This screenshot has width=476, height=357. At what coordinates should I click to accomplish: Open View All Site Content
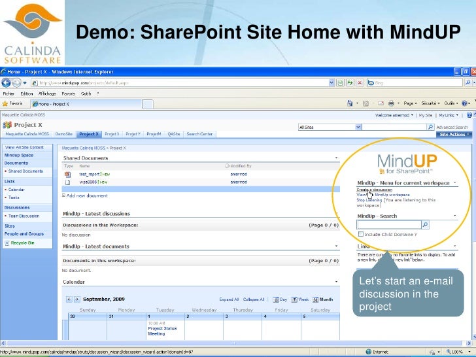[24, 148]
